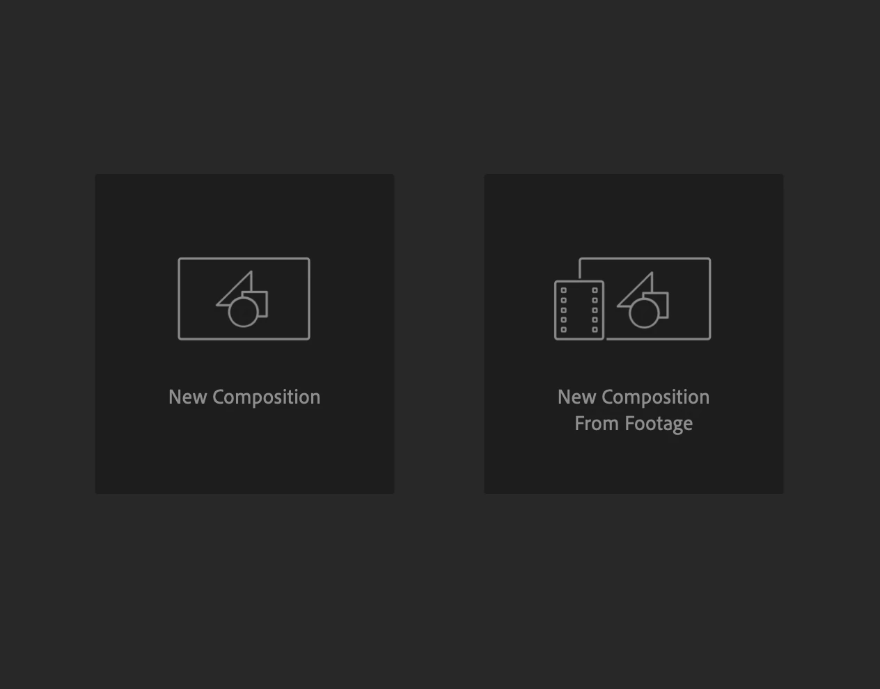Screen dimensions: 880x689
Task: Click the "From Footage" text line
Action: click(634, 423)
